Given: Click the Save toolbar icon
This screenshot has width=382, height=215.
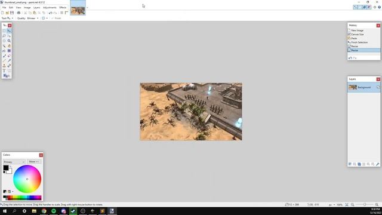Looking at the screenshot, I should pyautogui.click(x=12, y=13).
